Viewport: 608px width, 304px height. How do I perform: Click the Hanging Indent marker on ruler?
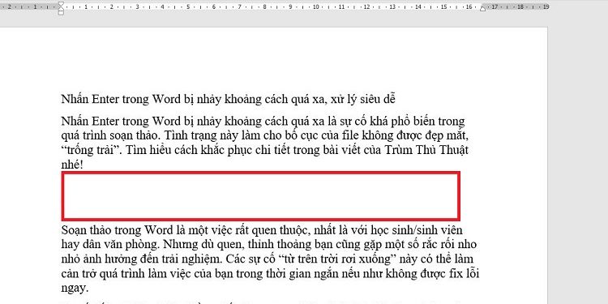tap(61, 9)
